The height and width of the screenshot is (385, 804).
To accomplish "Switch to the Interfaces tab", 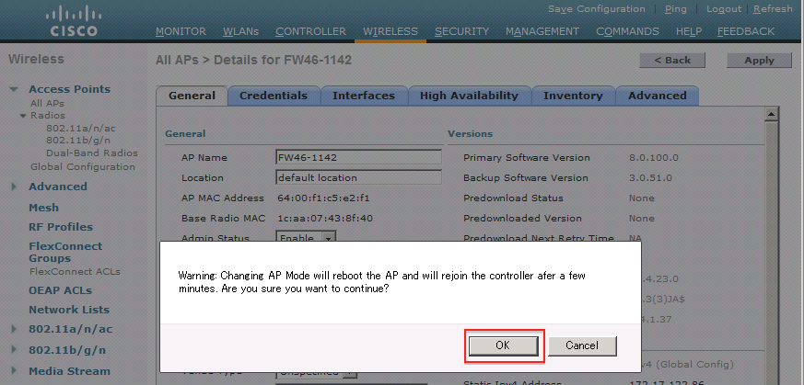I will point(364,96).
